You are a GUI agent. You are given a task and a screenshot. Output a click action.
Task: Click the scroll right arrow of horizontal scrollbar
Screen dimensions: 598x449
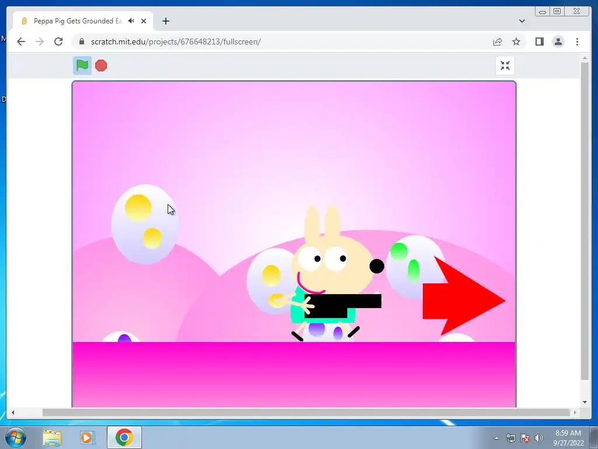click(575, 412)
